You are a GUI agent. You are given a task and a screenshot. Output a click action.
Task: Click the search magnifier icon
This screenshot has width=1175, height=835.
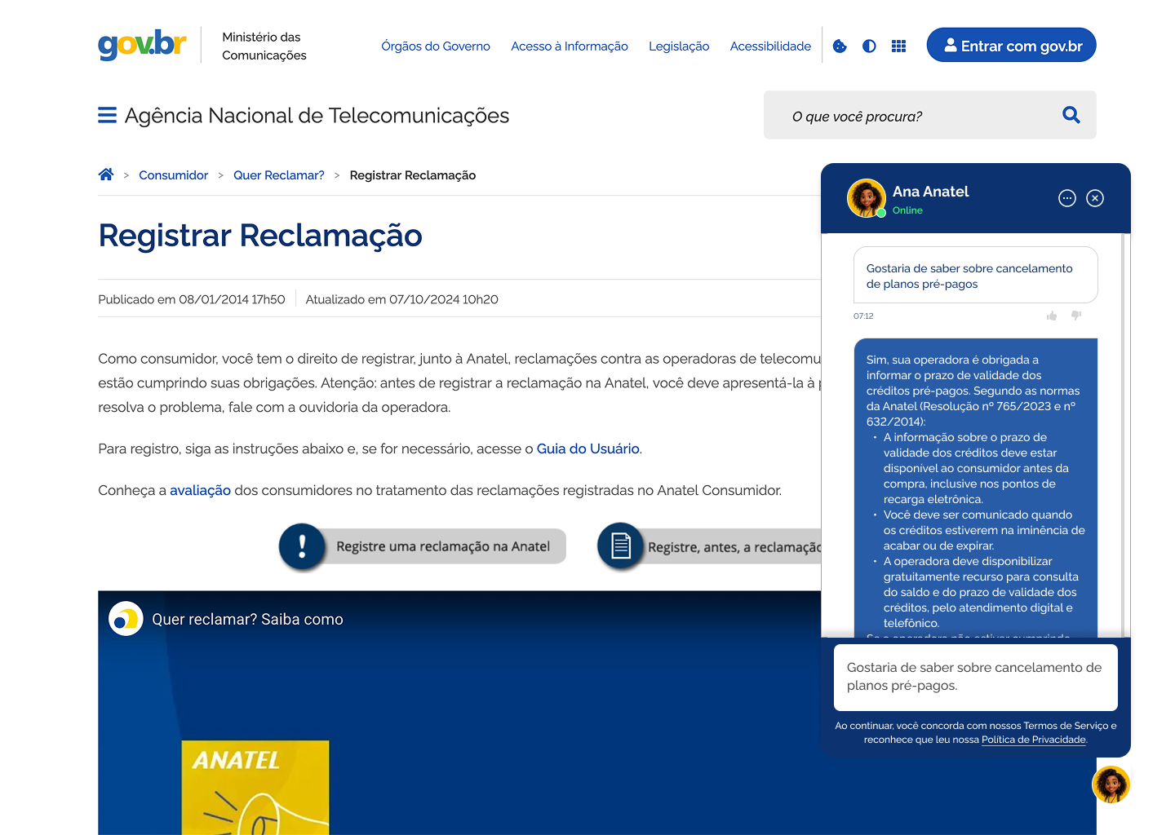[1071, 115]
